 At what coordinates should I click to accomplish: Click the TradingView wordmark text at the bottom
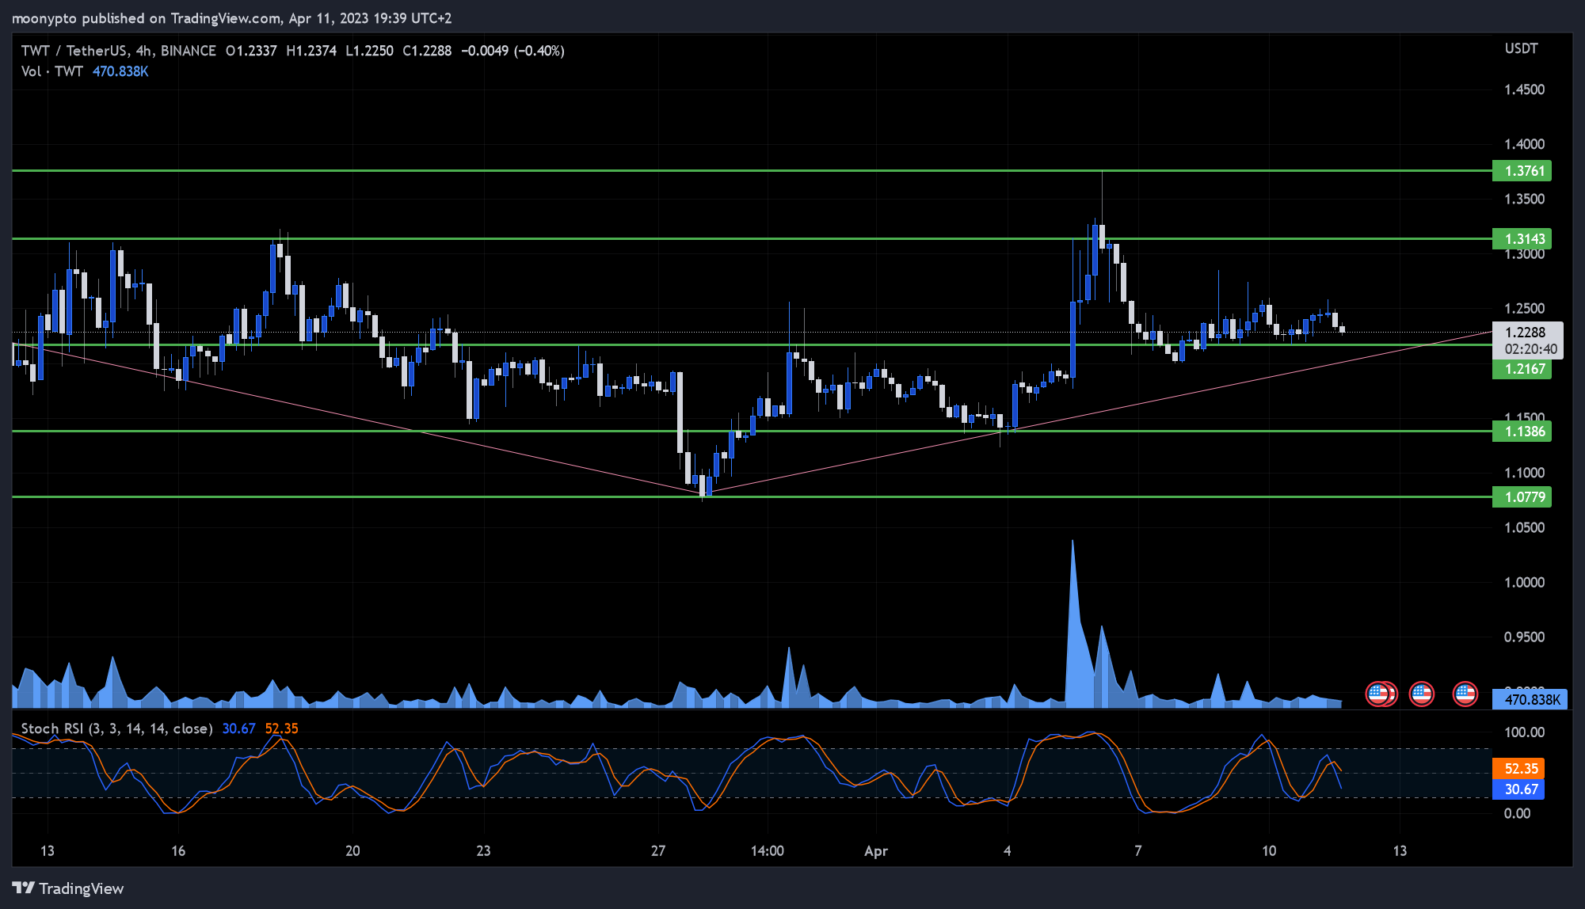(81, 888)
